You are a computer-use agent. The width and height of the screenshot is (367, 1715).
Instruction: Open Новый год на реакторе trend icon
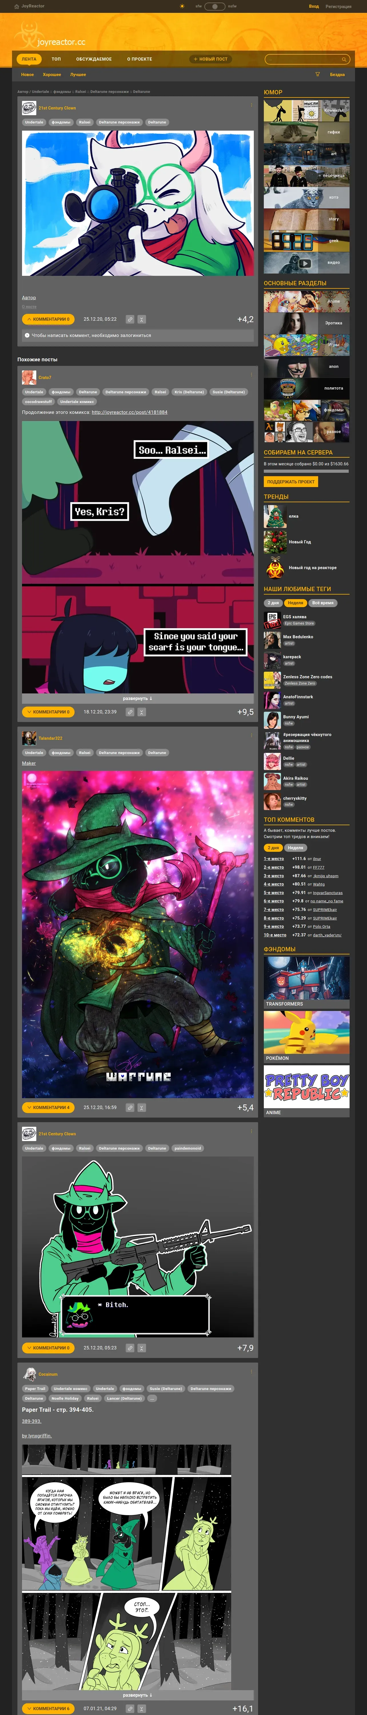[x=274, y=568]
